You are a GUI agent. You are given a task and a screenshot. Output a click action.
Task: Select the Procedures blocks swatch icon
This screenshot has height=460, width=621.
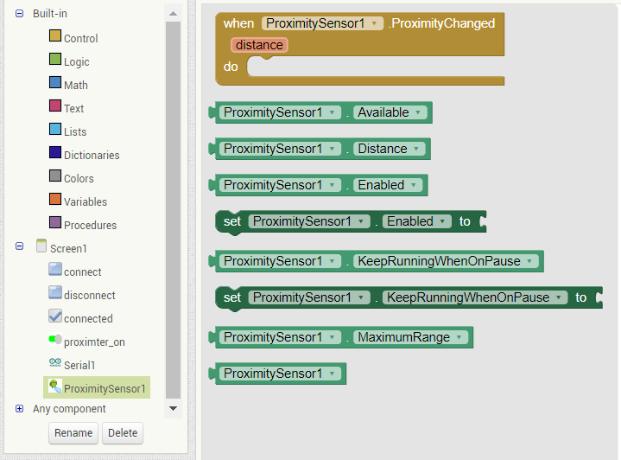pyautogui.click(x=55, y=222)
